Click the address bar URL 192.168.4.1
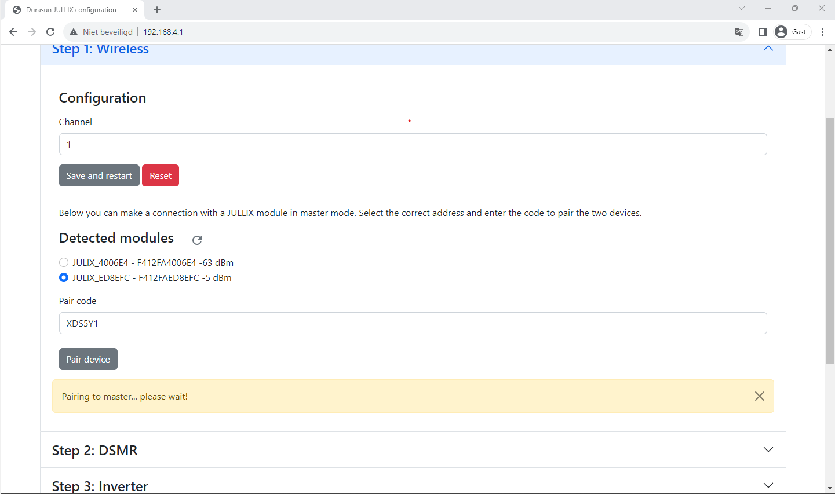Viewport: 835px width, 494px height. click(x=163, y=32)
